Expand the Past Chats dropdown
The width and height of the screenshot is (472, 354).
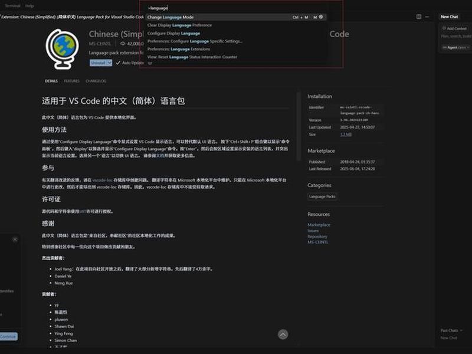(x=451, y=330)
